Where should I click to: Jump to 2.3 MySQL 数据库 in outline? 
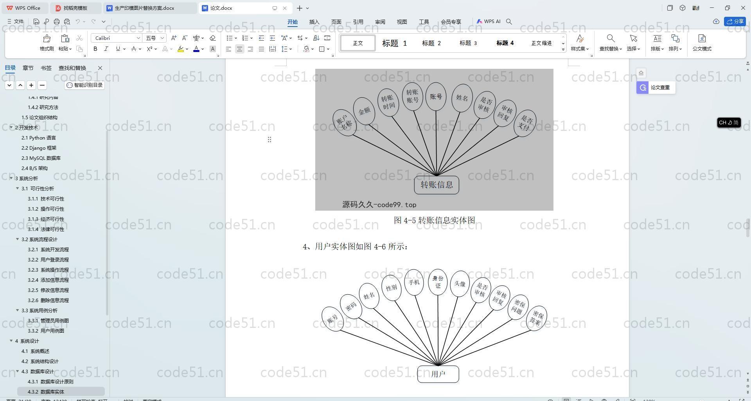pos(41,158)
